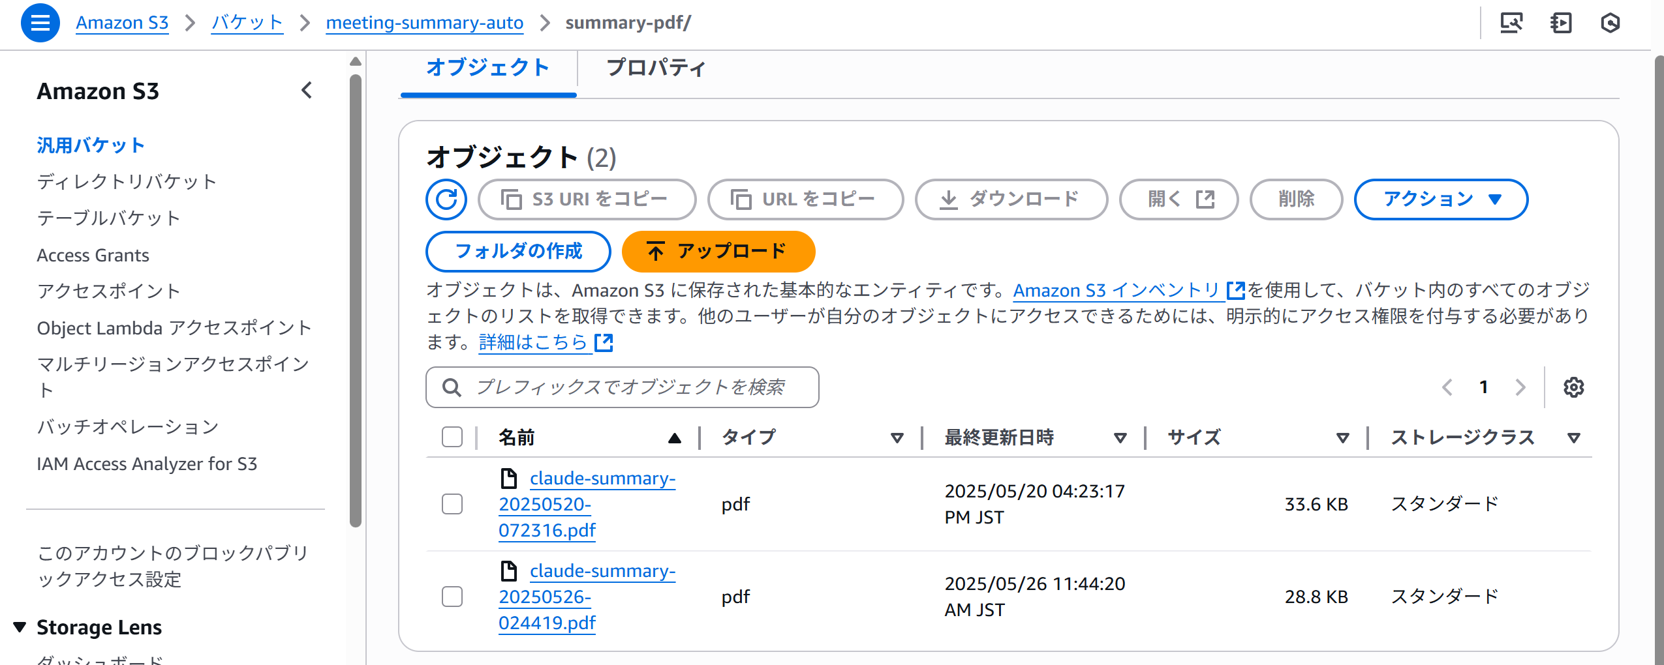This screenshot has height=665, width=1664.
Task: Open the CloudShell icon in header
Action: 1560,23
